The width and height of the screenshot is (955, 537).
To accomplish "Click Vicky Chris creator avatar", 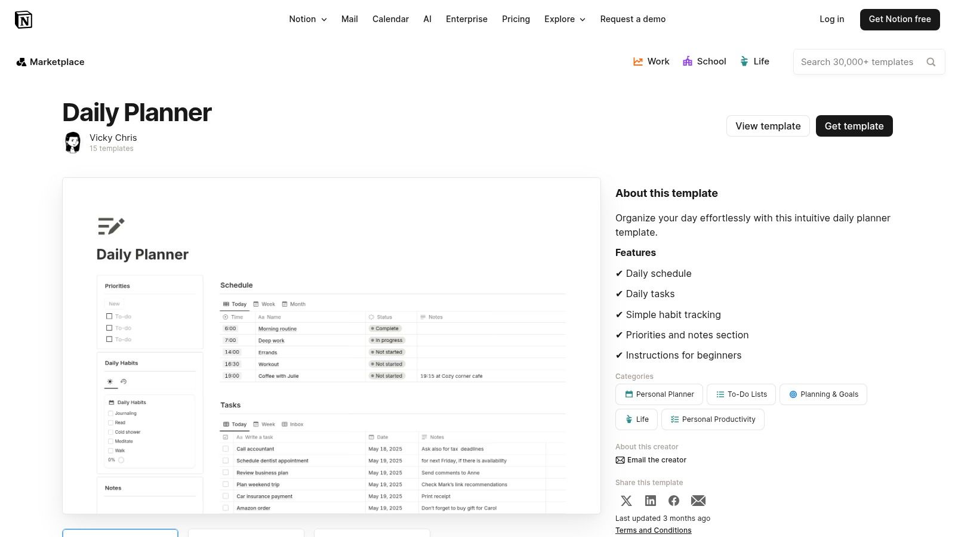I will tap(73, 143).
